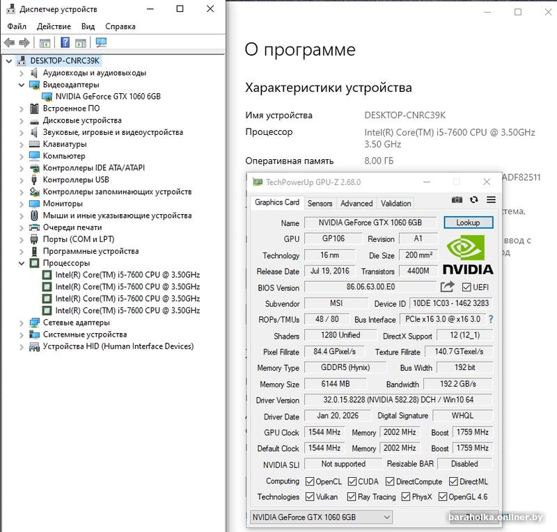Switch to the Sensors tab in GPU-Z
Screen dimensions: 557x532
320,203
